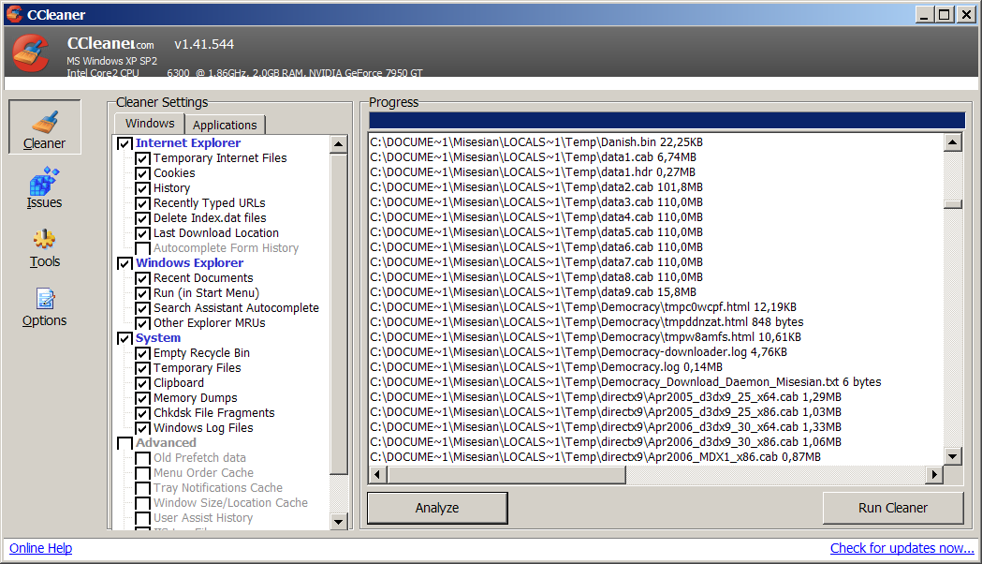This screenshot has width=982, height=564.
Task: Uncheck the Clipboard checkbox
Action: pyautogui.click(x=143, y=383)
